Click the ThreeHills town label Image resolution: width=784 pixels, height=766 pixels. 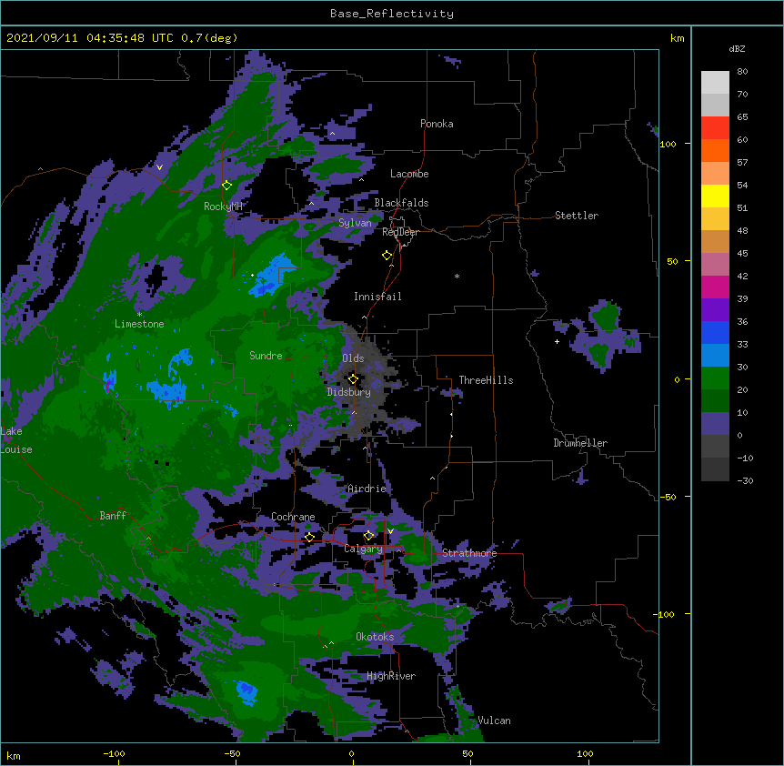tap(486, 380)
